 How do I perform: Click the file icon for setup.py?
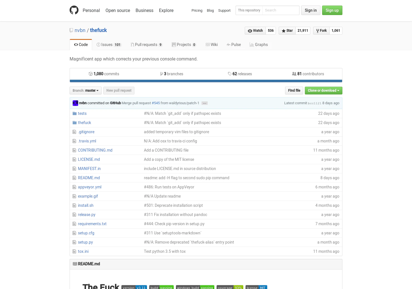pyautogui.click(x=74, y=242)
